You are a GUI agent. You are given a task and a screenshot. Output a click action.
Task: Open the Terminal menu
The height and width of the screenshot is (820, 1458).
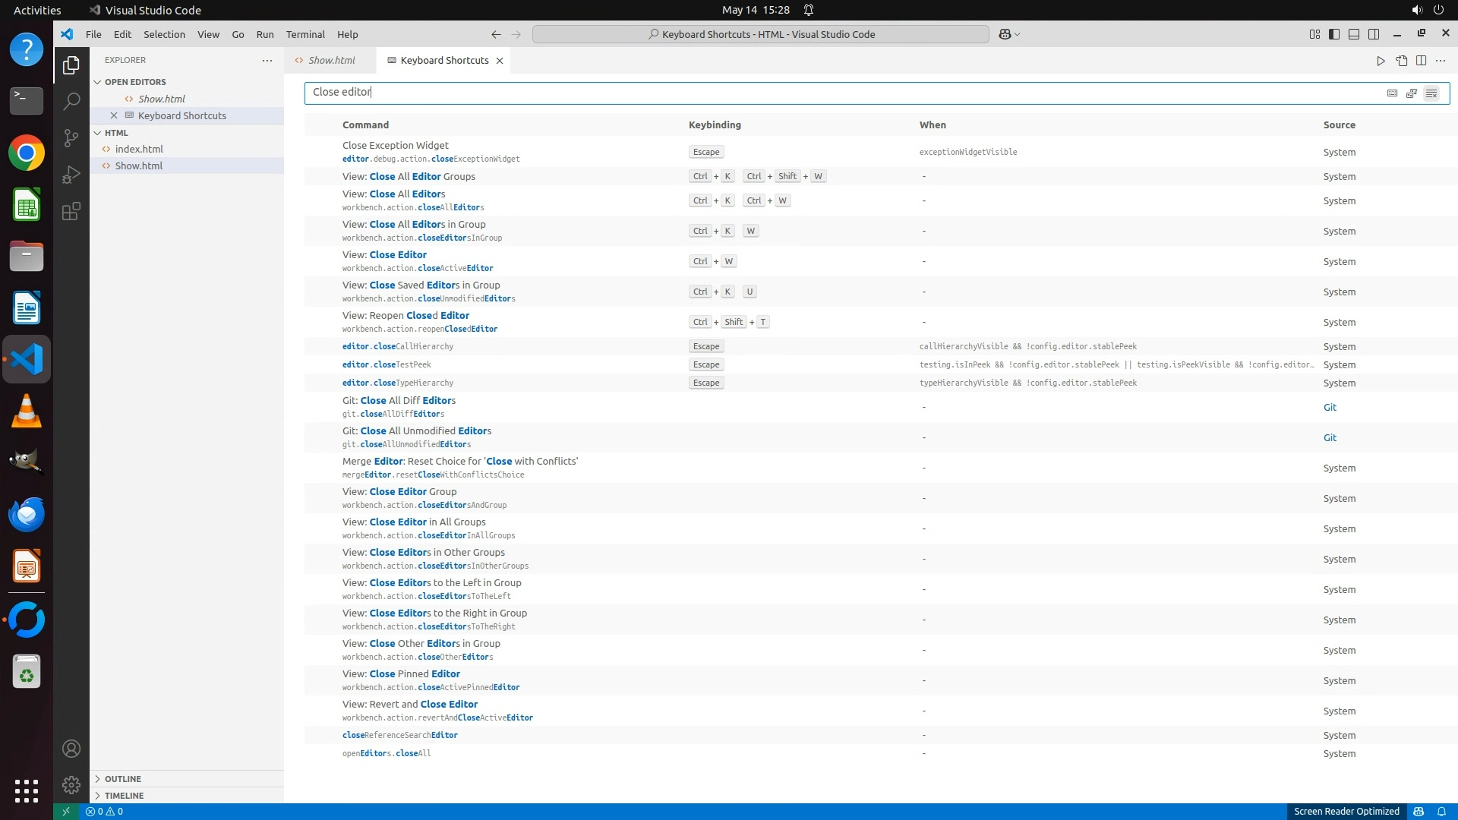point(305,34)
